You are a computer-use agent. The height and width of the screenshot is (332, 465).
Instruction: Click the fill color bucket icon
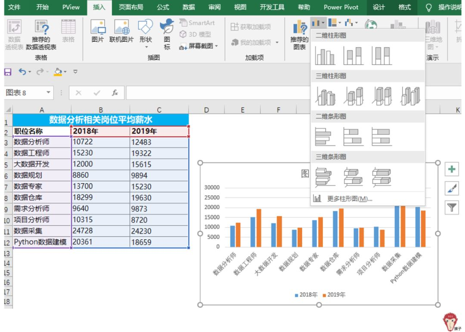[x=58, y=72]
